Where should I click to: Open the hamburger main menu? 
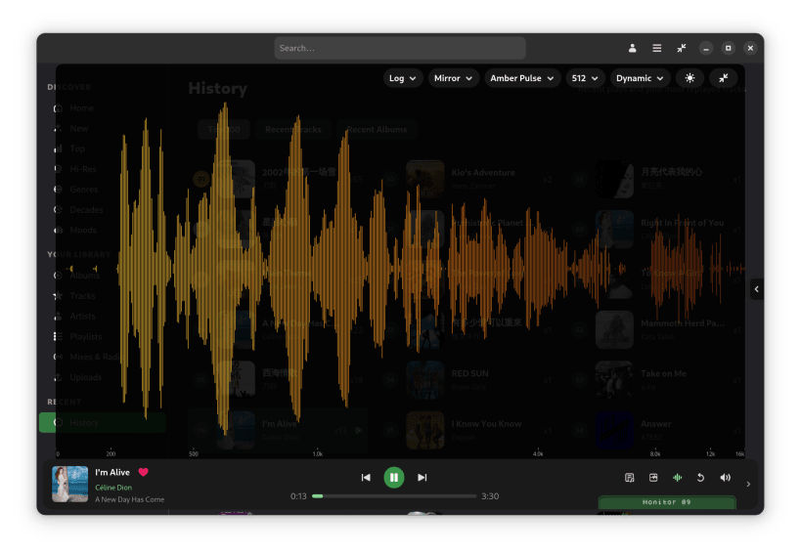click(x=657, y=48)
